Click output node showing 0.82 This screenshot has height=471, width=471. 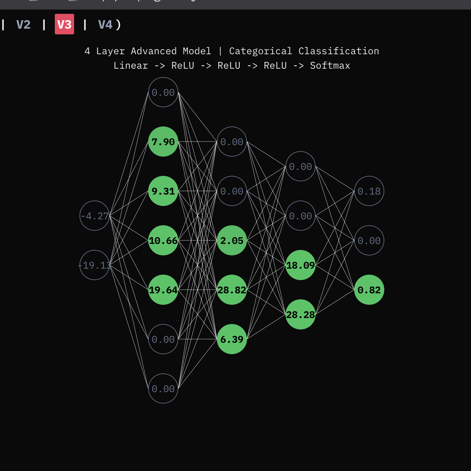click(x=369, y=290)
